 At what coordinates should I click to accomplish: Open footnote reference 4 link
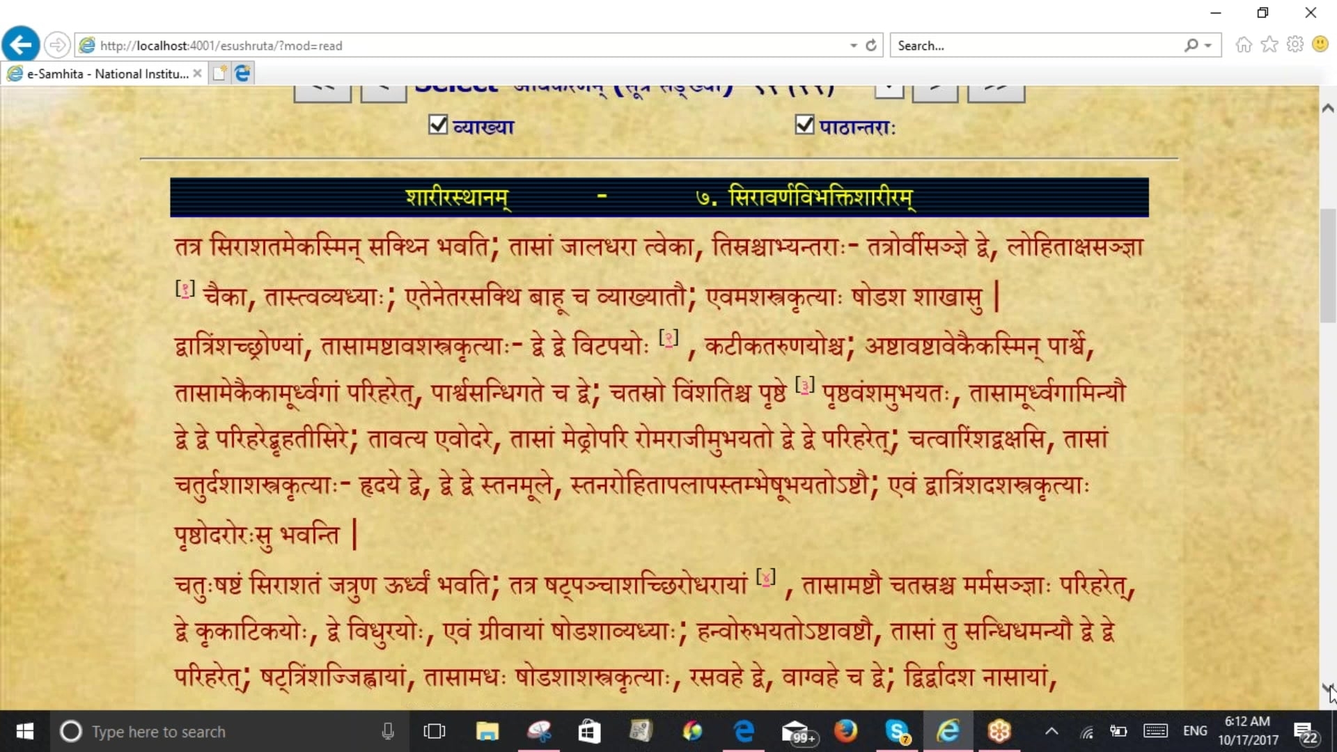point(766,577)
